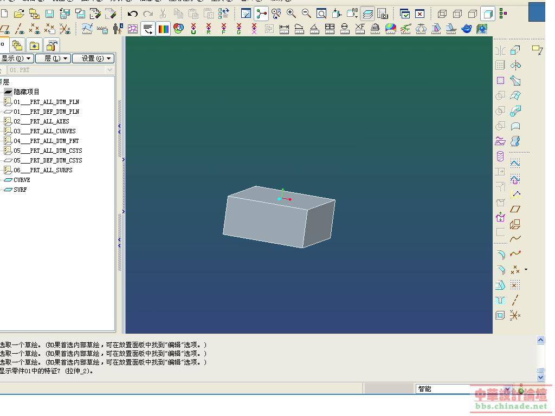Screen dimensions: 555x416
Task: Click the three-circle color icon
Action: pyautogui.click(x=178, y=28)
